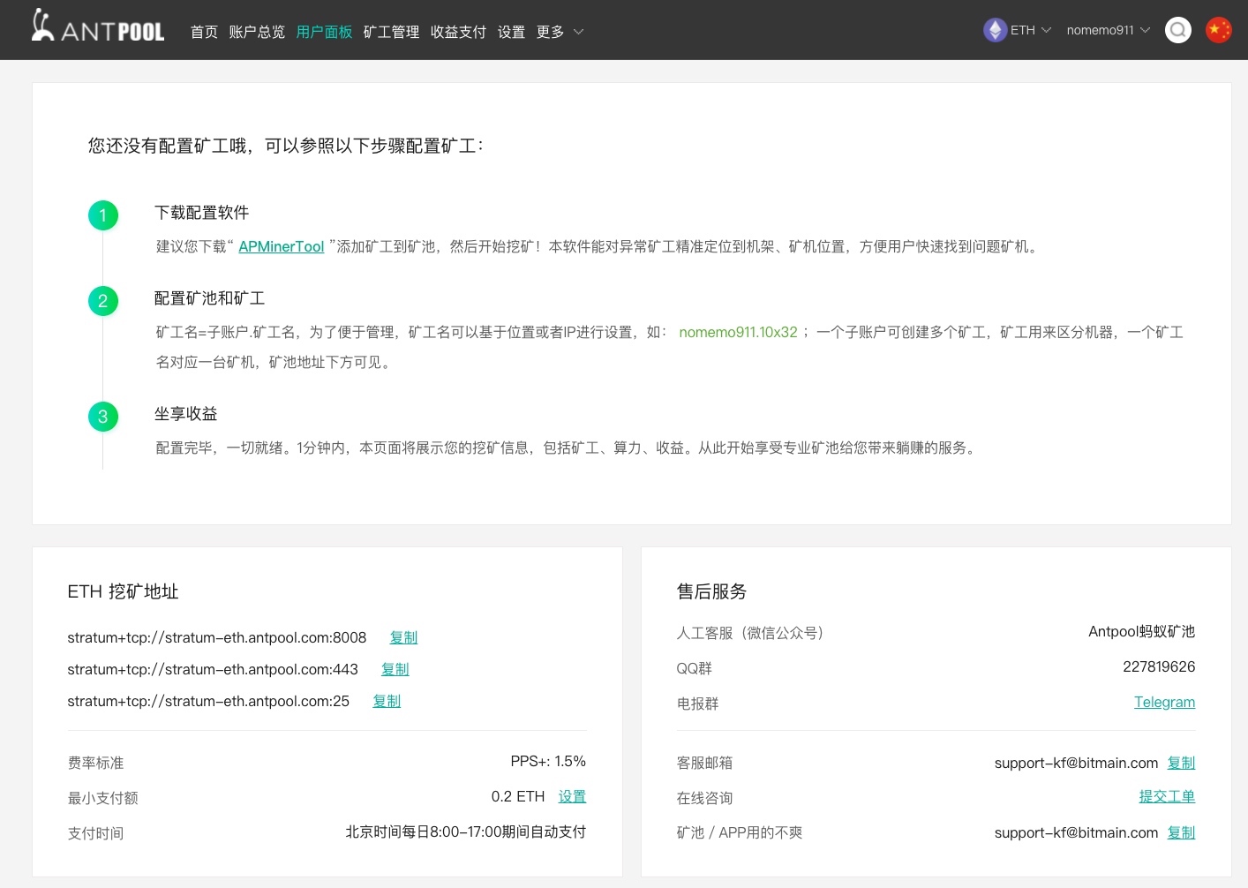Click the 支付时间 label

coord(95,833)
